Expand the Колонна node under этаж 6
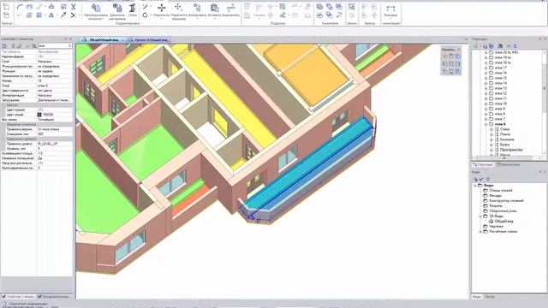The height and width of the screenshot is (308, 548). 491,139
